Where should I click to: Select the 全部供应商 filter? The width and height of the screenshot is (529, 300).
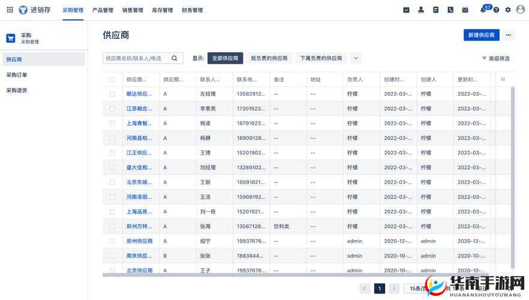coord(225,58)
